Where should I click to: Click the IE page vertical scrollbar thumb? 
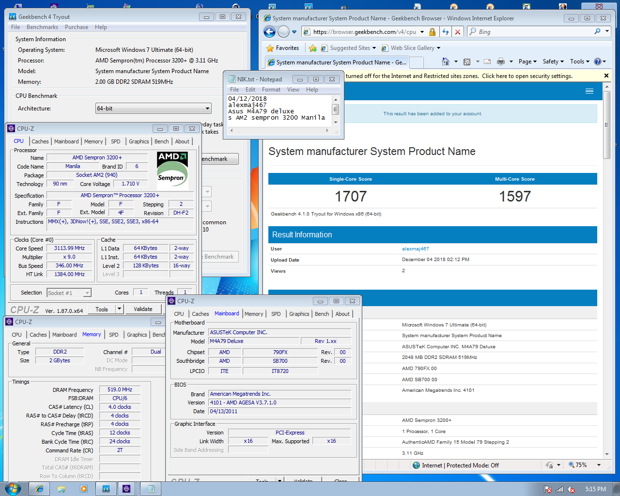[607, 124]
